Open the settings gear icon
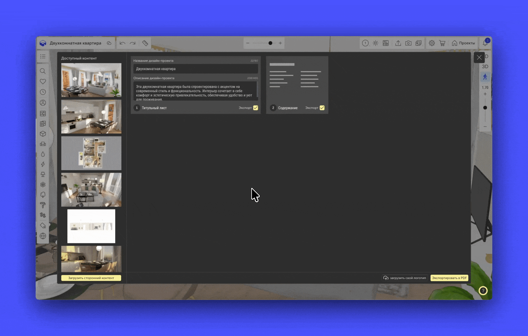528x336 pixels. point(432,43)
